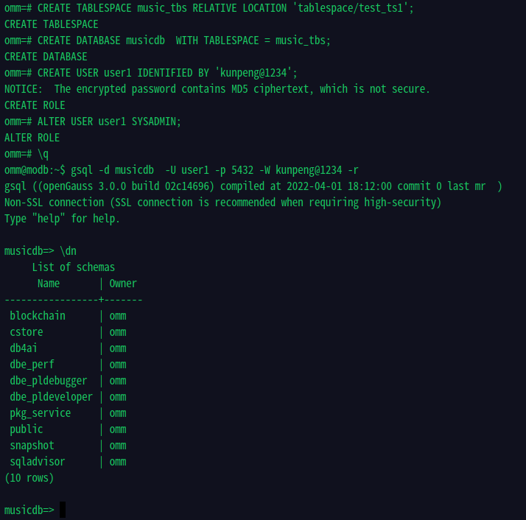Click the 'ALTER USER user1 SYSADMIN' command

(109, 122)
